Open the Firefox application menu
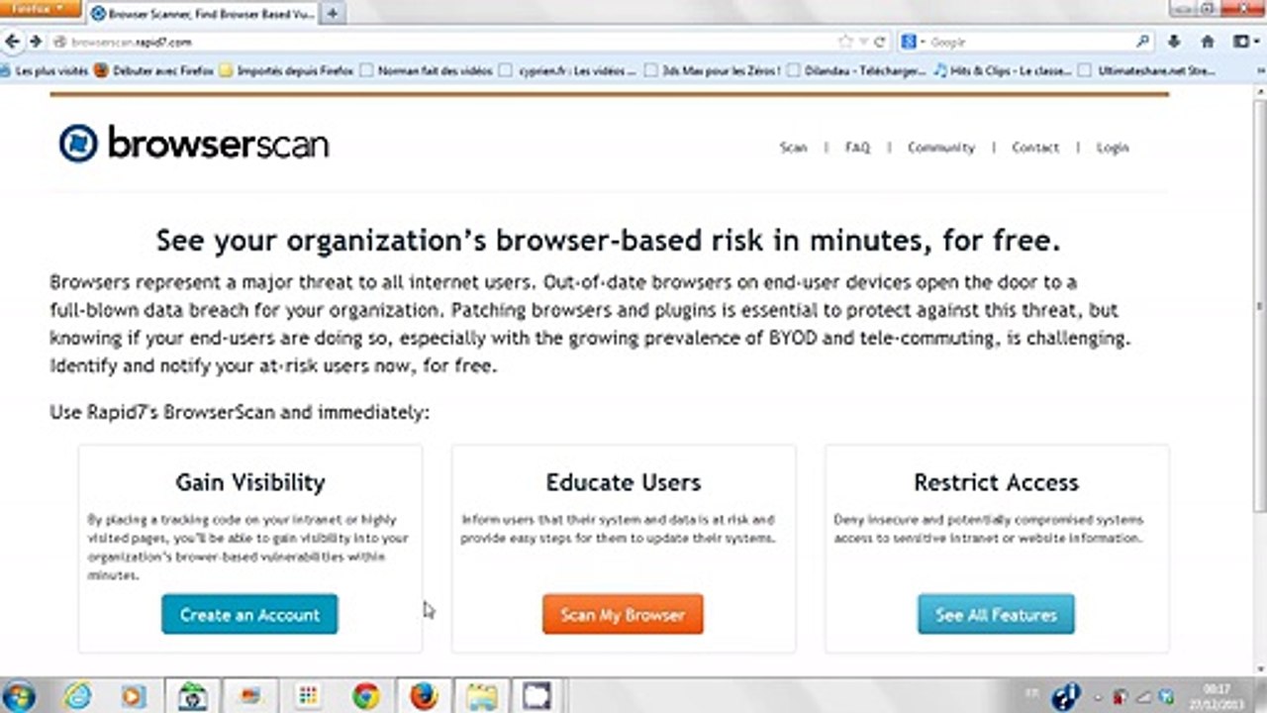The image size is (1267, 713). pyautogui.click(x=40, y=9)
